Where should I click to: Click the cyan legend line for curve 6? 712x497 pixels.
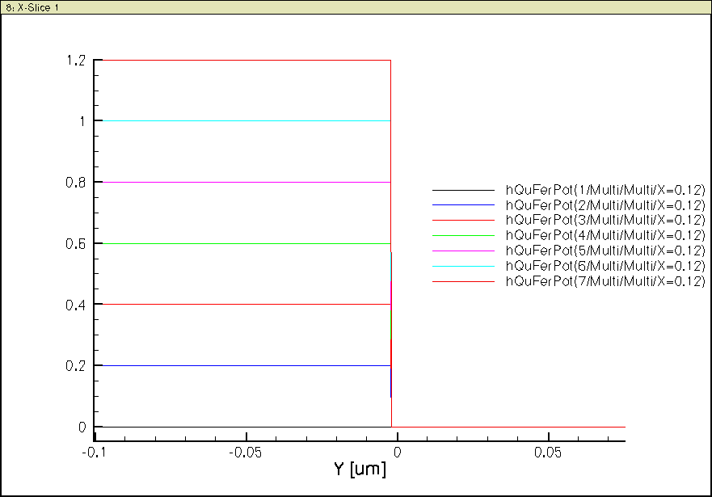coord(463,267)
